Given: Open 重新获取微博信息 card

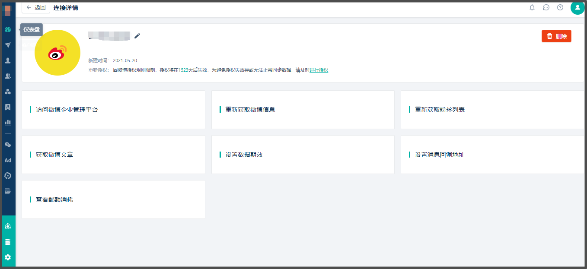Looking at the screenshot, I should click(x=303, y=110).
